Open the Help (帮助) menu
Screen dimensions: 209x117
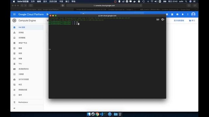pos(73,1)
